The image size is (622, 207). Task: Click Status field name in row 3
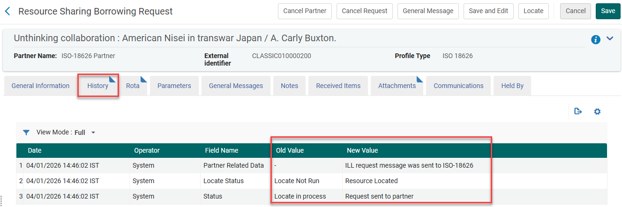(x=213, y=196)
